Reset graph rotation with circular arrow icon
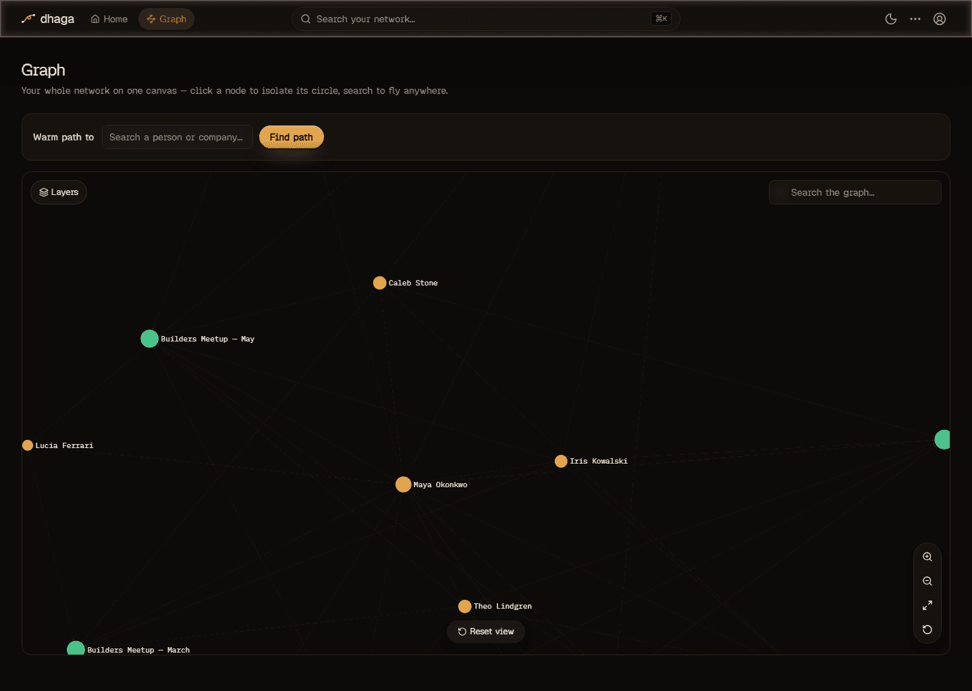 click(927, 630)
